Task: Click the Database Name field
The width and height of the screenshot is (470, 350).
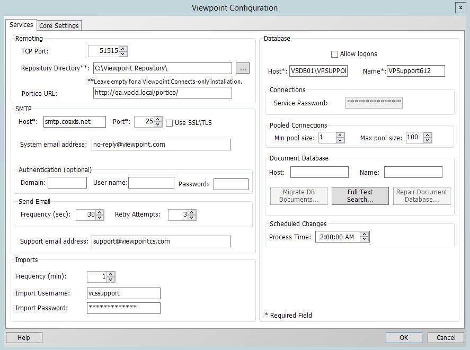Action: (416, 71)
